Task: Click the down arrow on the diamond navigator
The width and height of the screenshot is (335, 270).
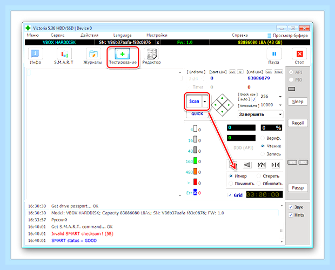Action: 222,112
